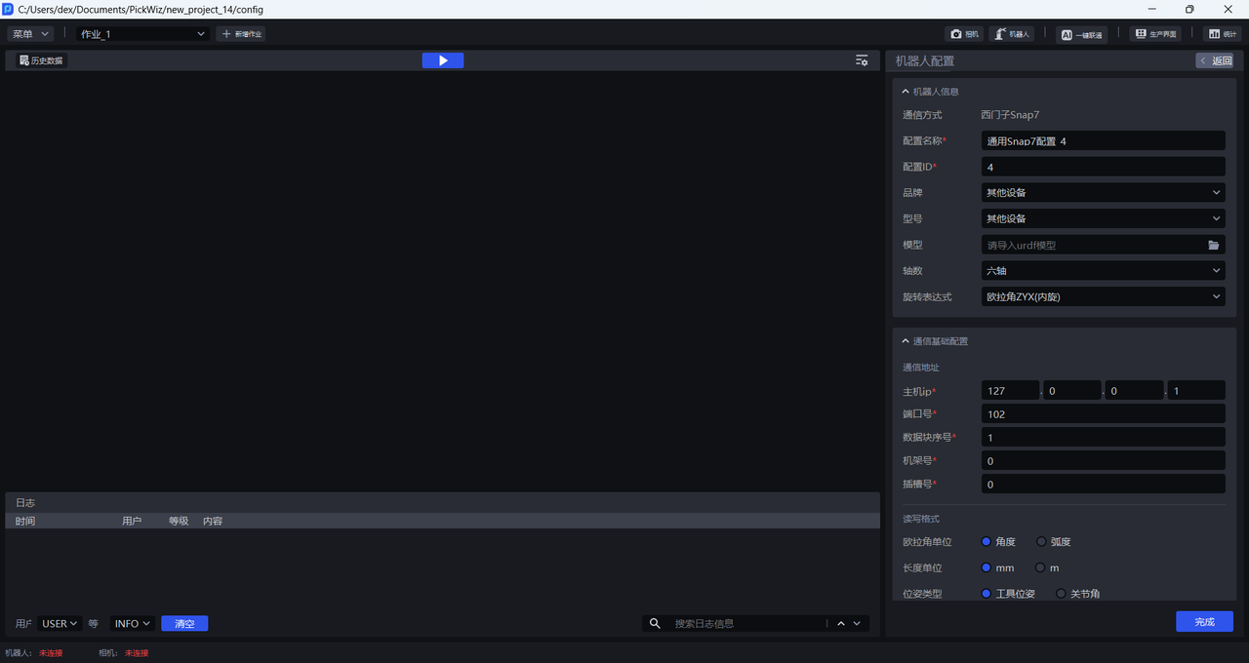Open the 统计 statistics chart
This screenshot has width=1249, height=663.
click(x=1222, y=34)
